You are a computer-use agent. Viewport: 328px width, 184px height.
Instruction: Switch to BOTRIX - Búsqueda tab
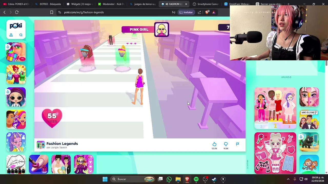(x=48, y=4)
